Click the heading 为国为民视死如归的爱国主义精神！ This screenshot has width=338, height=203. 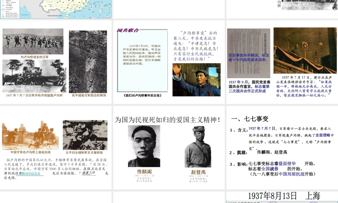(168, 120)
